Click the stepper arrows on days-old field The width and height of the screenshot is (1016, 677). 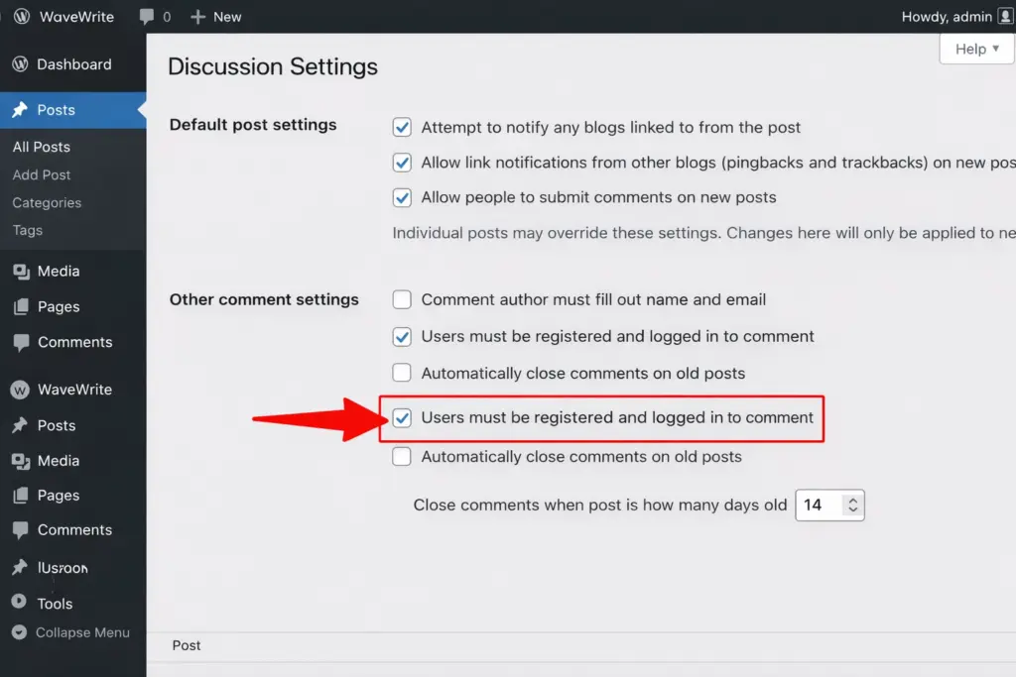tap(852, 505)
